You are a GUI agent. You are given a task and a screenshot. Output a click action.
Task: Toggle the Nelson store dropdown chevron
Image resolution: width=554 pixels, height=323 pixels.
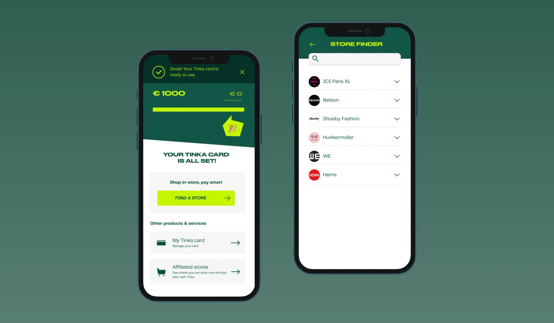[397, 100]
